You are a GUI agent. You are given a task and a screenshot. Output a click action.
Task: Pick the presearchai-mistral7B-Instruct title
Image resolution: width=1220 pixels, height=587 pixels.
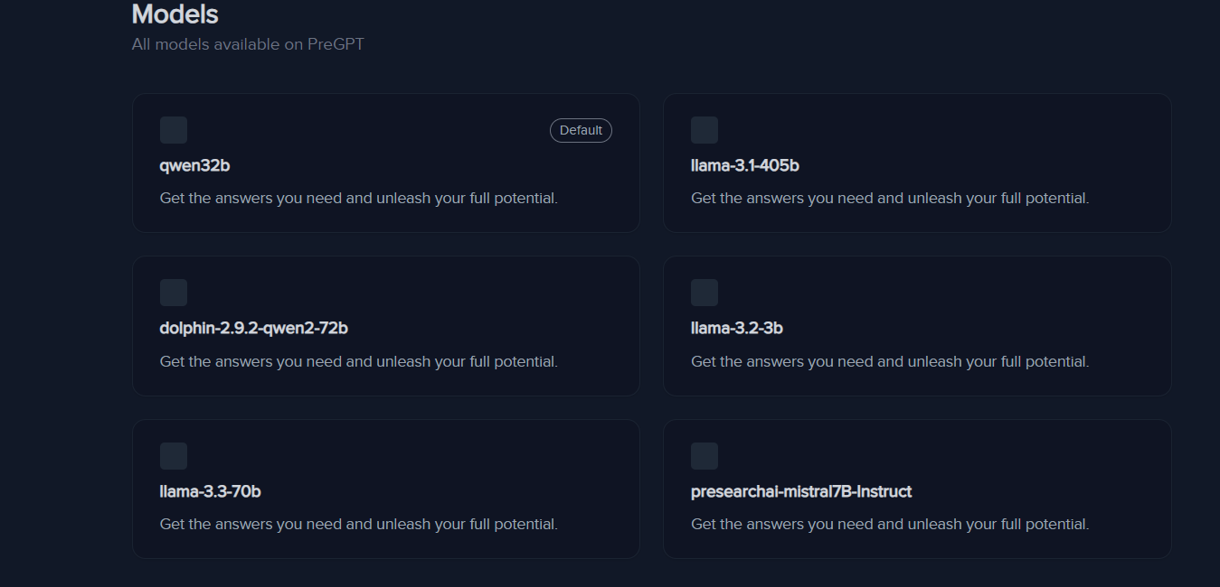tap(800, 491)
